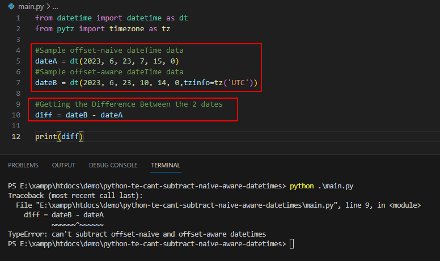Click line number 5 in the gutter
Screen dimensions: 440x261
(18, 61)
